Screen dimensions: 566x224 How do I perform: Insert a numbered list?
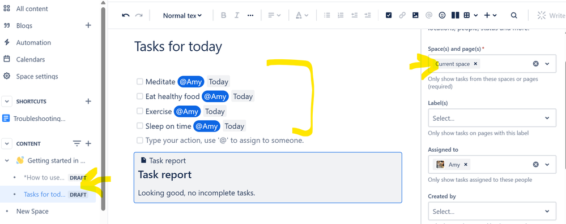pos(341,15)
